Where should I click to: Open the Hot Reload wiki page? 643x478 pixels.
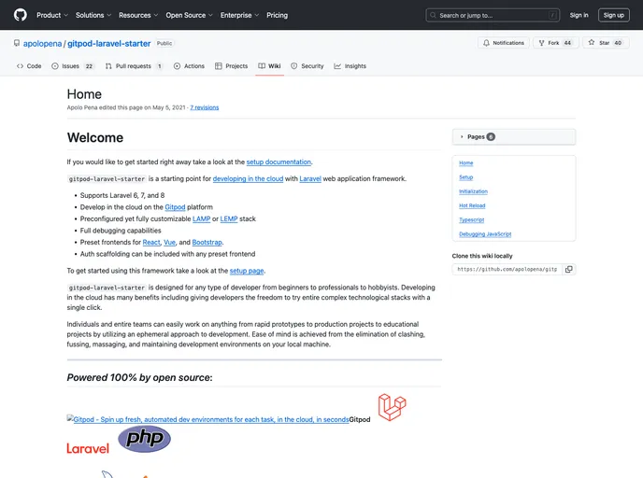pyautogui.click(x=472, y=205)
